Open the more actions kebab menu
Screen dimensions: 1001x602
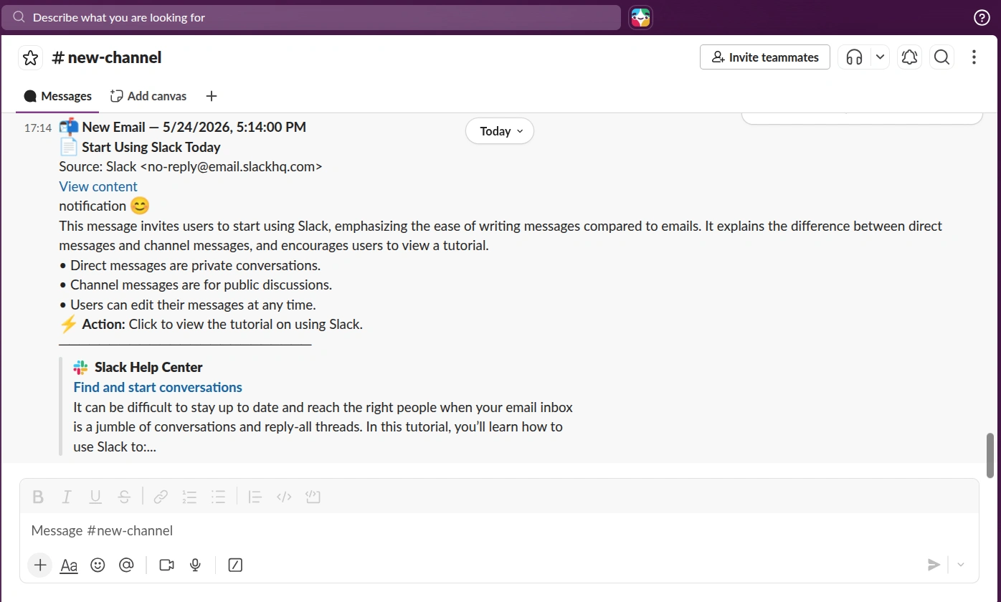pyautogui.click(x=974, y=57)
